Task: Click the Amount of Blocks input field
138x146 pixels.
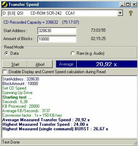Action: click(x=57, y=39)
